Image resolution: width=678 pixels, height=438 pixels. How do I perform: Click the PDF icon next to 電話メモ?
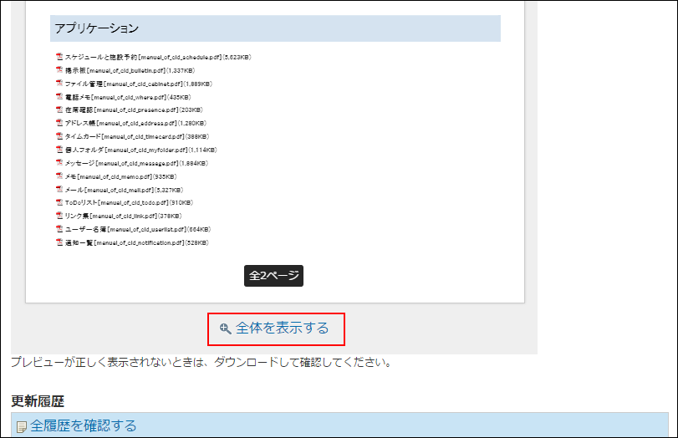pyautogui.click(x=59, y=97)
